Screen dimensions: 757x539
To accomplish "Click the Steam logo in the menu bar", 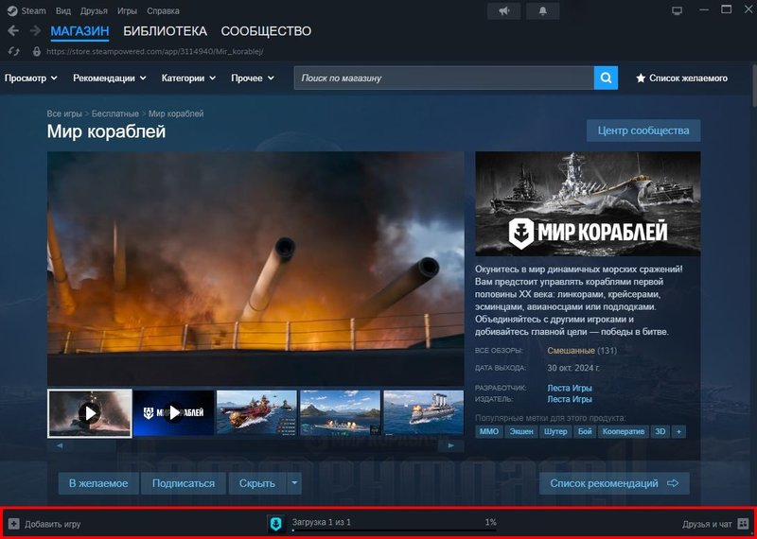I will (x=12, y=10).
